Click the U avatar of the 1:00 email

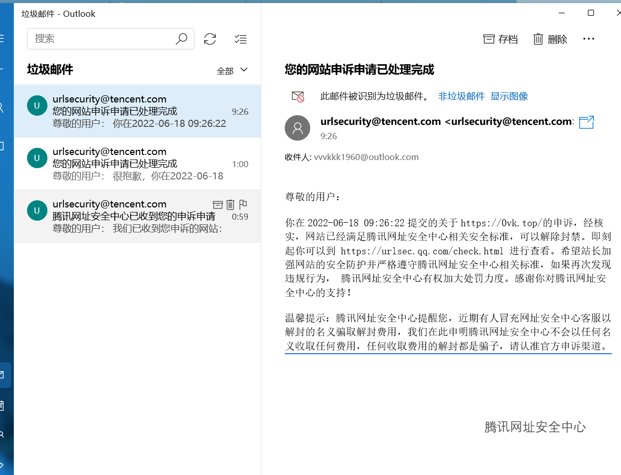[37, 158]
